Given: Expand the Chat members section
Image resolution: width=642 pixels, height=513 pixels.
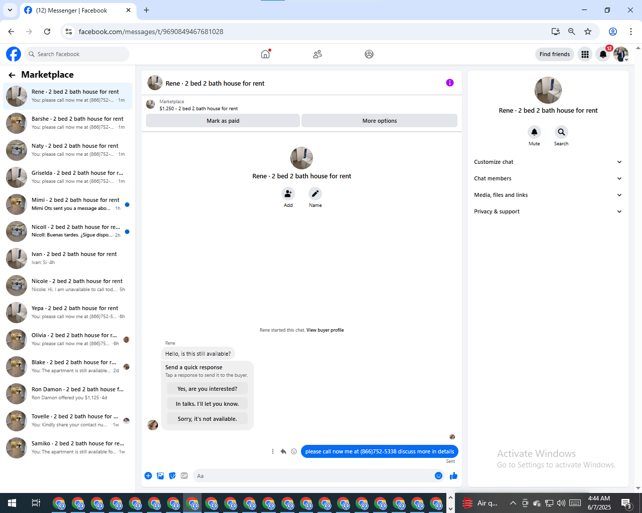Looking at the screenshot, I should [548, 178].
